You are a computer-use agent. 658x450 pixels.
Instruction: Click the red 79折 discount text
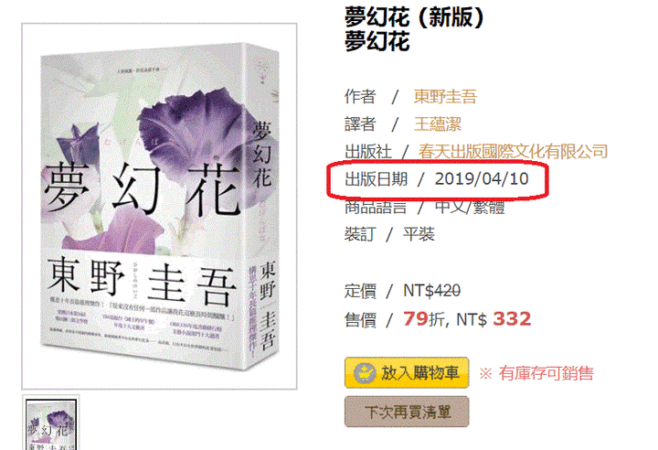(424, 319)
